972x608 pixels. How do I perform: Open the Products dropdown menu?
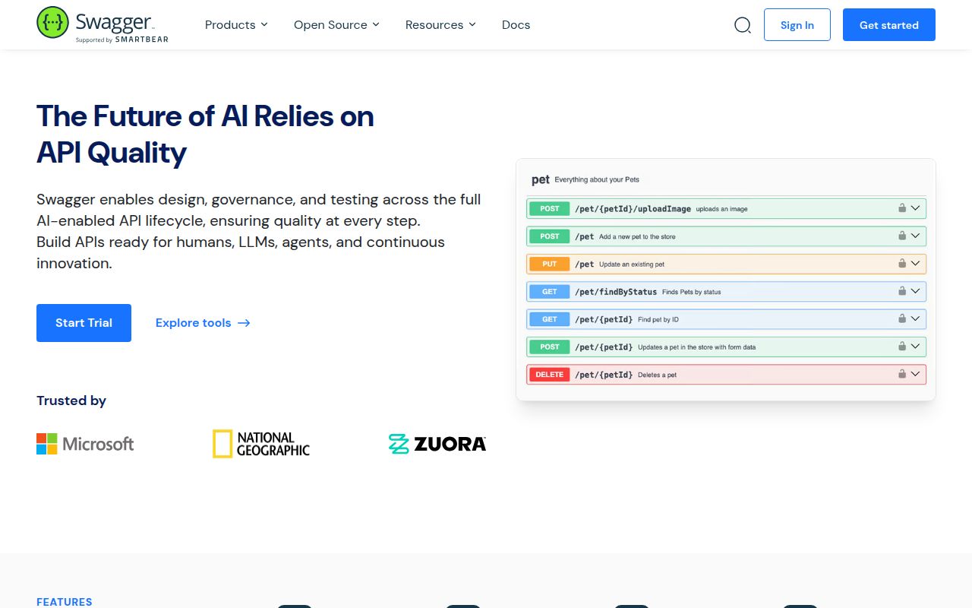236,25
